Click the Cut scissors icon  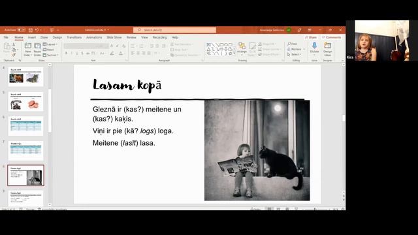14,44
